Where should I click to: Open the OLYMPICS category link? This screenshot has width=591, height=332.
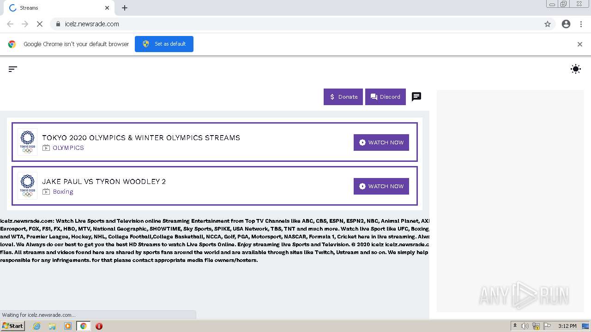[68, 148]
